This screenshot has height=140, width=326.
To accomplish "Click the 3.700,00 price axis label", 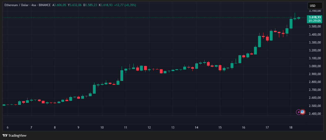I will click(315, 11).
